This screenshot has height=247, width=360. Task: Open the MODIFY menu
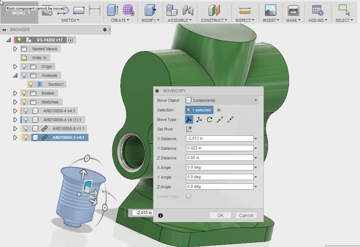[150, 20]
